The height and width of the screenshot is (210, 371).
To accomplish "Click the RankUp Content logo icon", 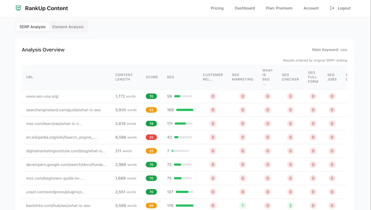I will [x=18, y=8].
